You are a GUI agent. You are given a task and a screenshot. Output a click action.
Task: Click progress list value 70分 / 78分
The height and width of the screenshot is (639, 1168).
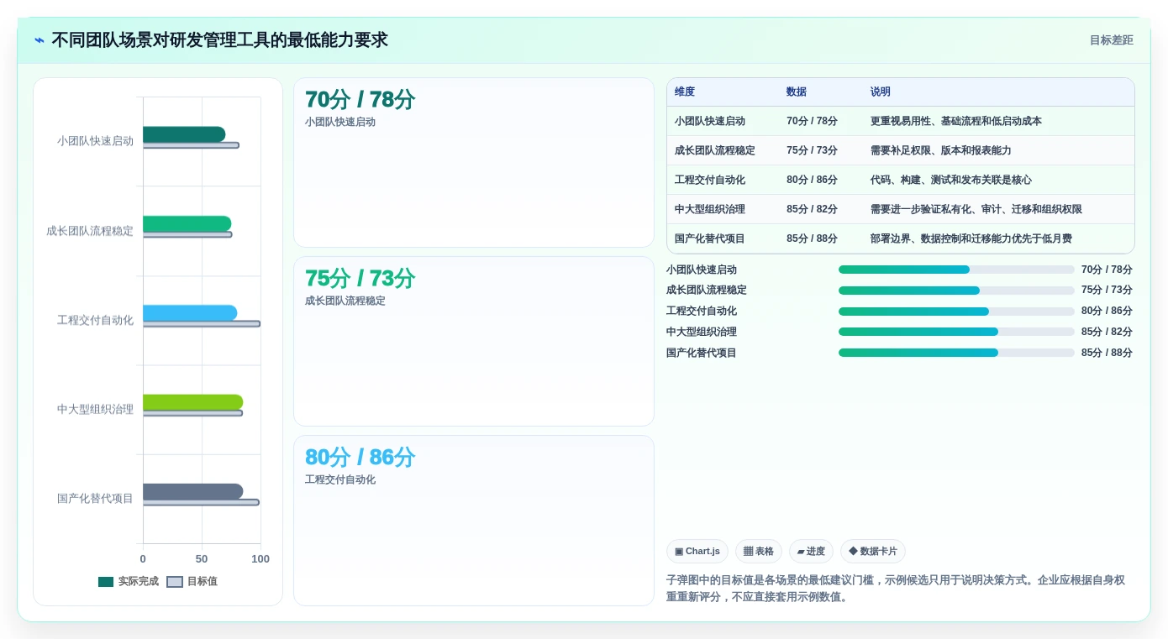point(1107,270)
